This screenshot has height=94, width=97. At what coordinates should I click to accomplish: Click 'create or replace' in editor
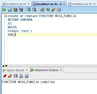pos(23,16)
